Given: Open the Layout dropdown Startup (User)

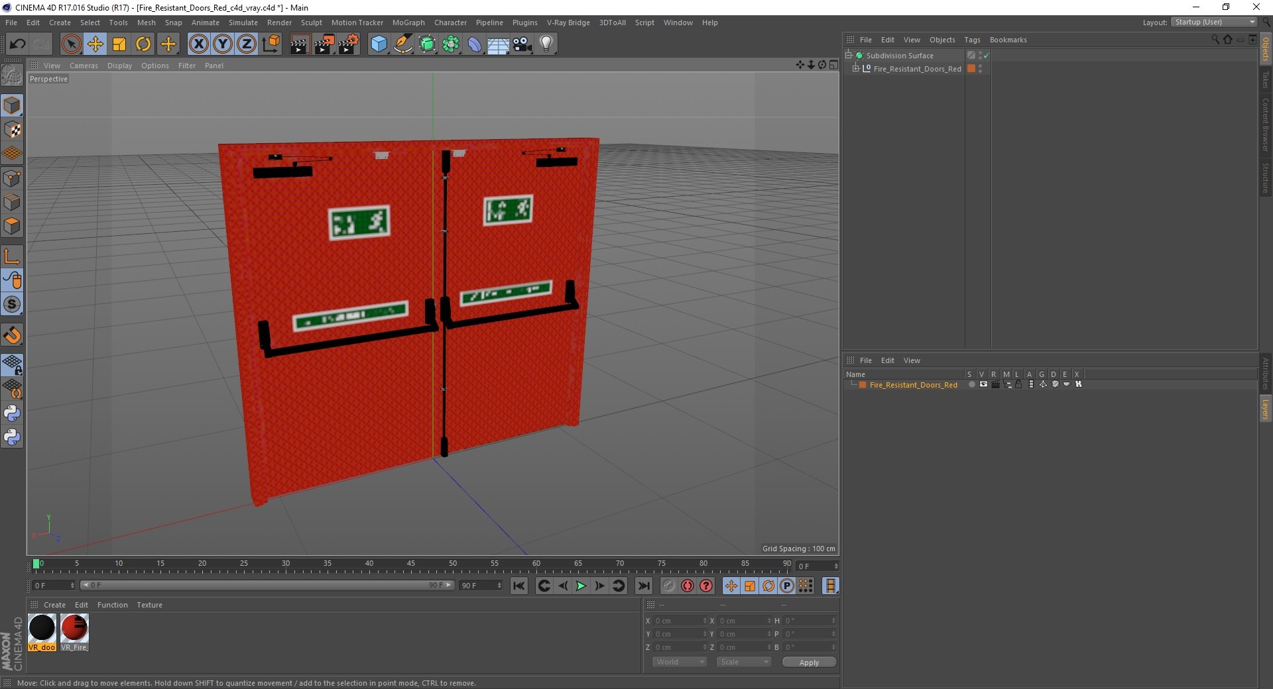Looking at the screenshot, I should [1215, 22].
